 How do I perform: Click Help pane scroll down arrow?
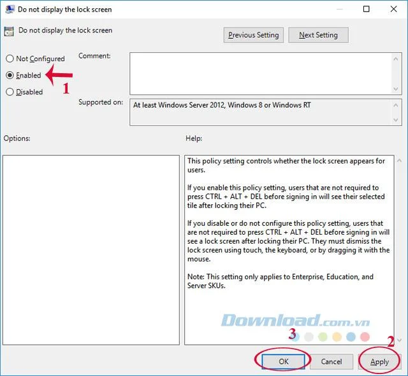(x=399, y=340)
